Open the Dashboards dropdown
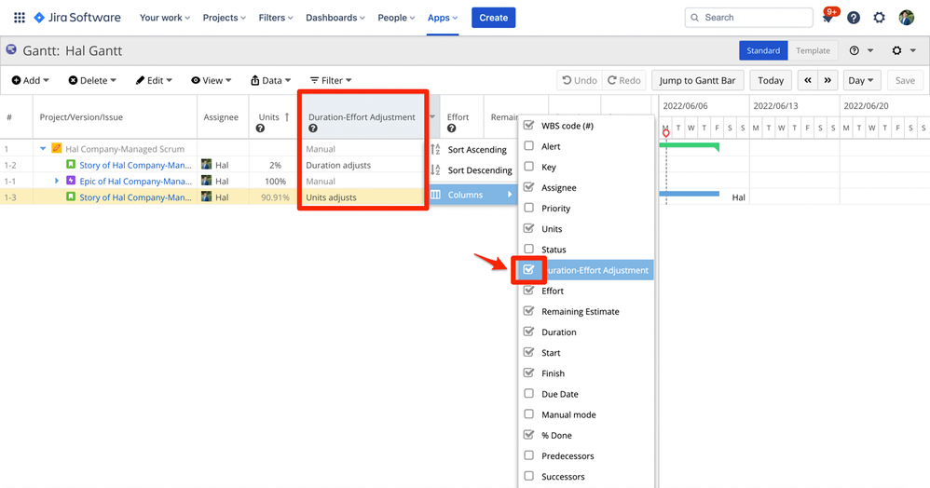Viewport: 930px width, 488px height. pyautogui.click(x=335, y=18)
